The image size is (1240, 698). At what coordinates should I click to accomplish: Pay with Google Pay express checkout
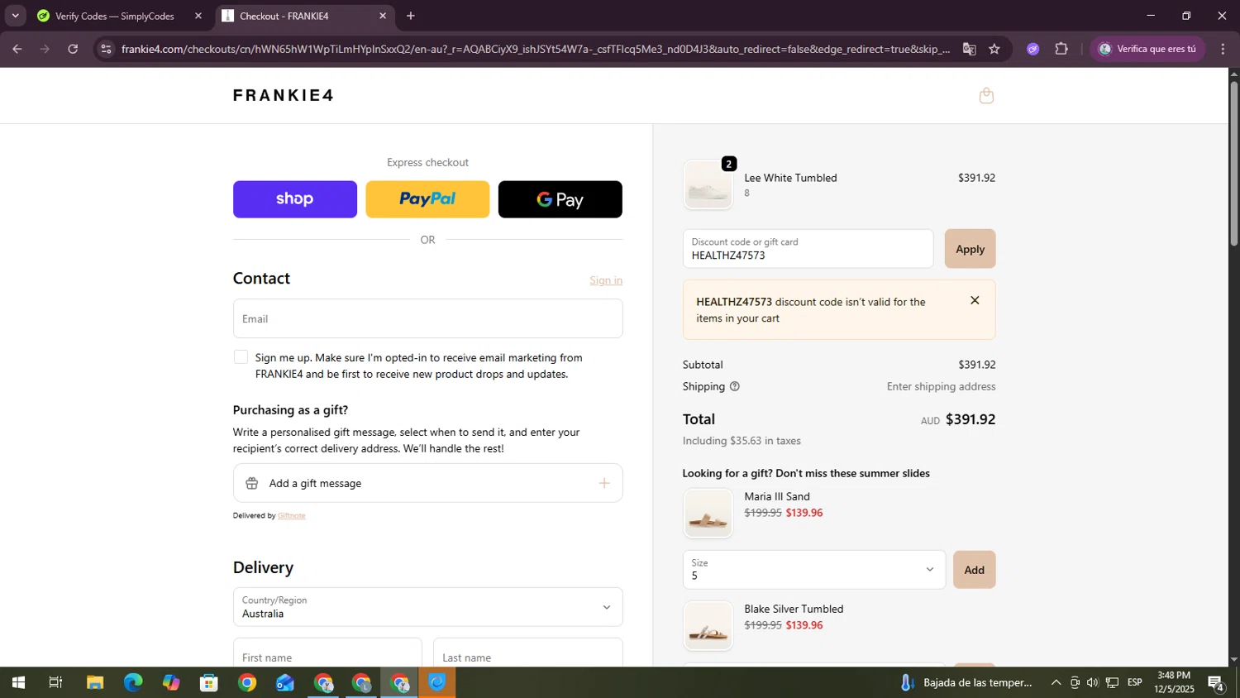[560, 199]
